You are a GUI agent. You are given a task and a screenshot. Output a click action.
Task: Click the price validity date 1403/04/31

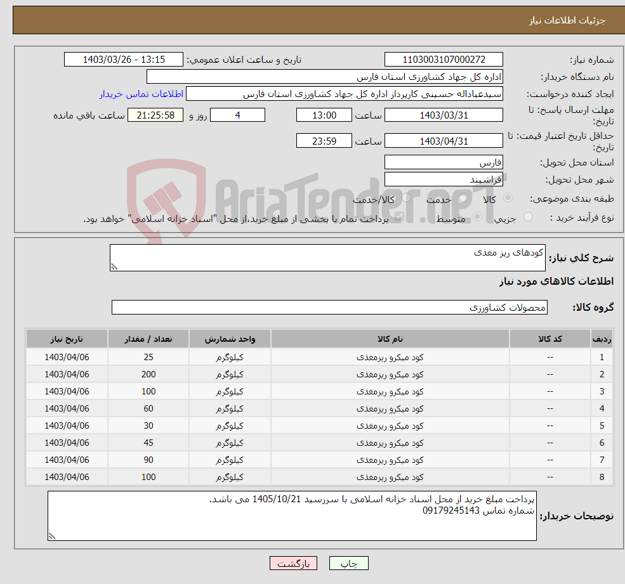[444, 141]
